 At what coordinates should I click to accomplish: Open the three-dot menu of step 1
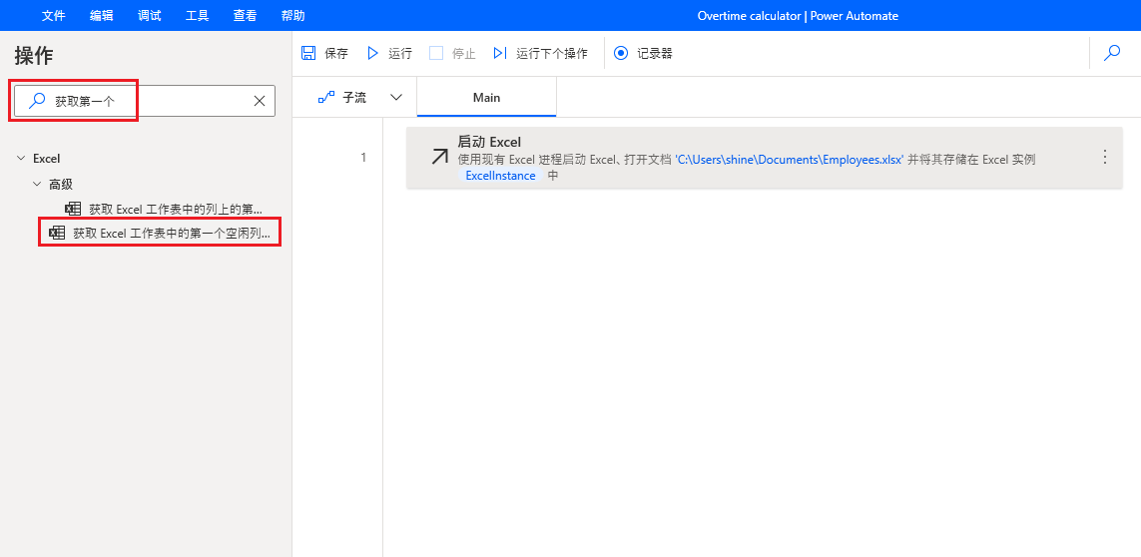pos(1105,157)
